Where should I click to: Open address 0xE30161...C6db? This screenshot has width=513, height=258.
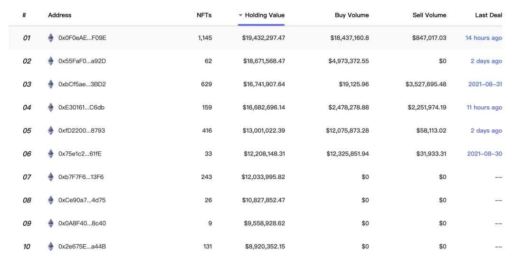(x=81, y=108)
